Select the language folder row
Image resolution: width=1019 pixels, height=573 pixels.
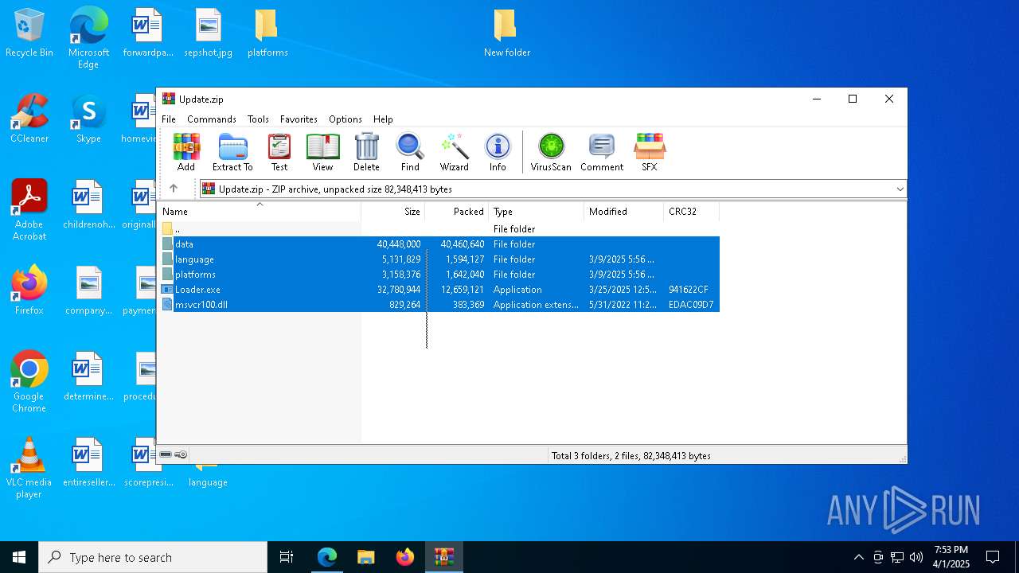click(x=439, y=259)
